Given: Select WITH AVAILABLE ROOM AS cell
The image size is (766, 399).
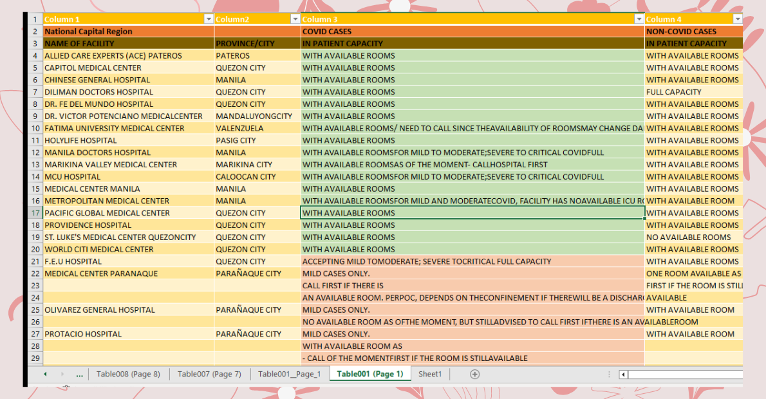Looking at the screenshot, I should (x=472, y=346).
